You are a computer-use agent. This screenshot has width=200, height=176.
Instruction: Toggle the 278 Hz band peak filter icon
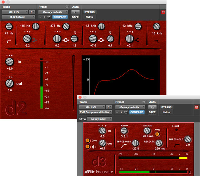(66, 40)
